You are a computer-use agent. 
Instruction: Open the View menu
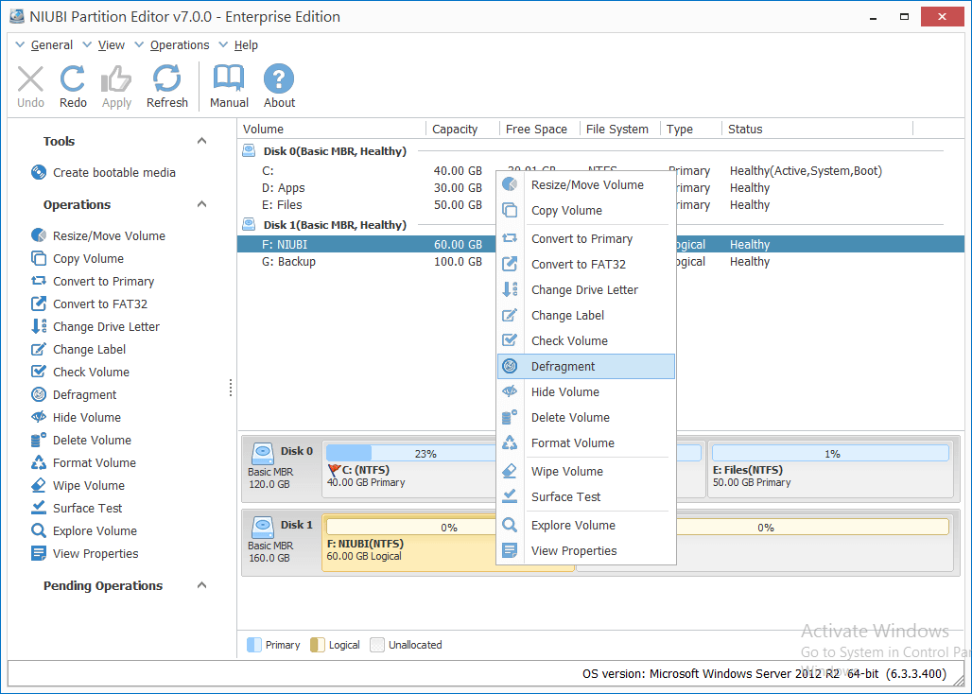coord(111,44)
